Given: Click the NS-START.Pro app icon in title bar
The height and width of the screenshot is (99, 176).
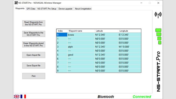Looking at the screenshot, I should point(16,3).
